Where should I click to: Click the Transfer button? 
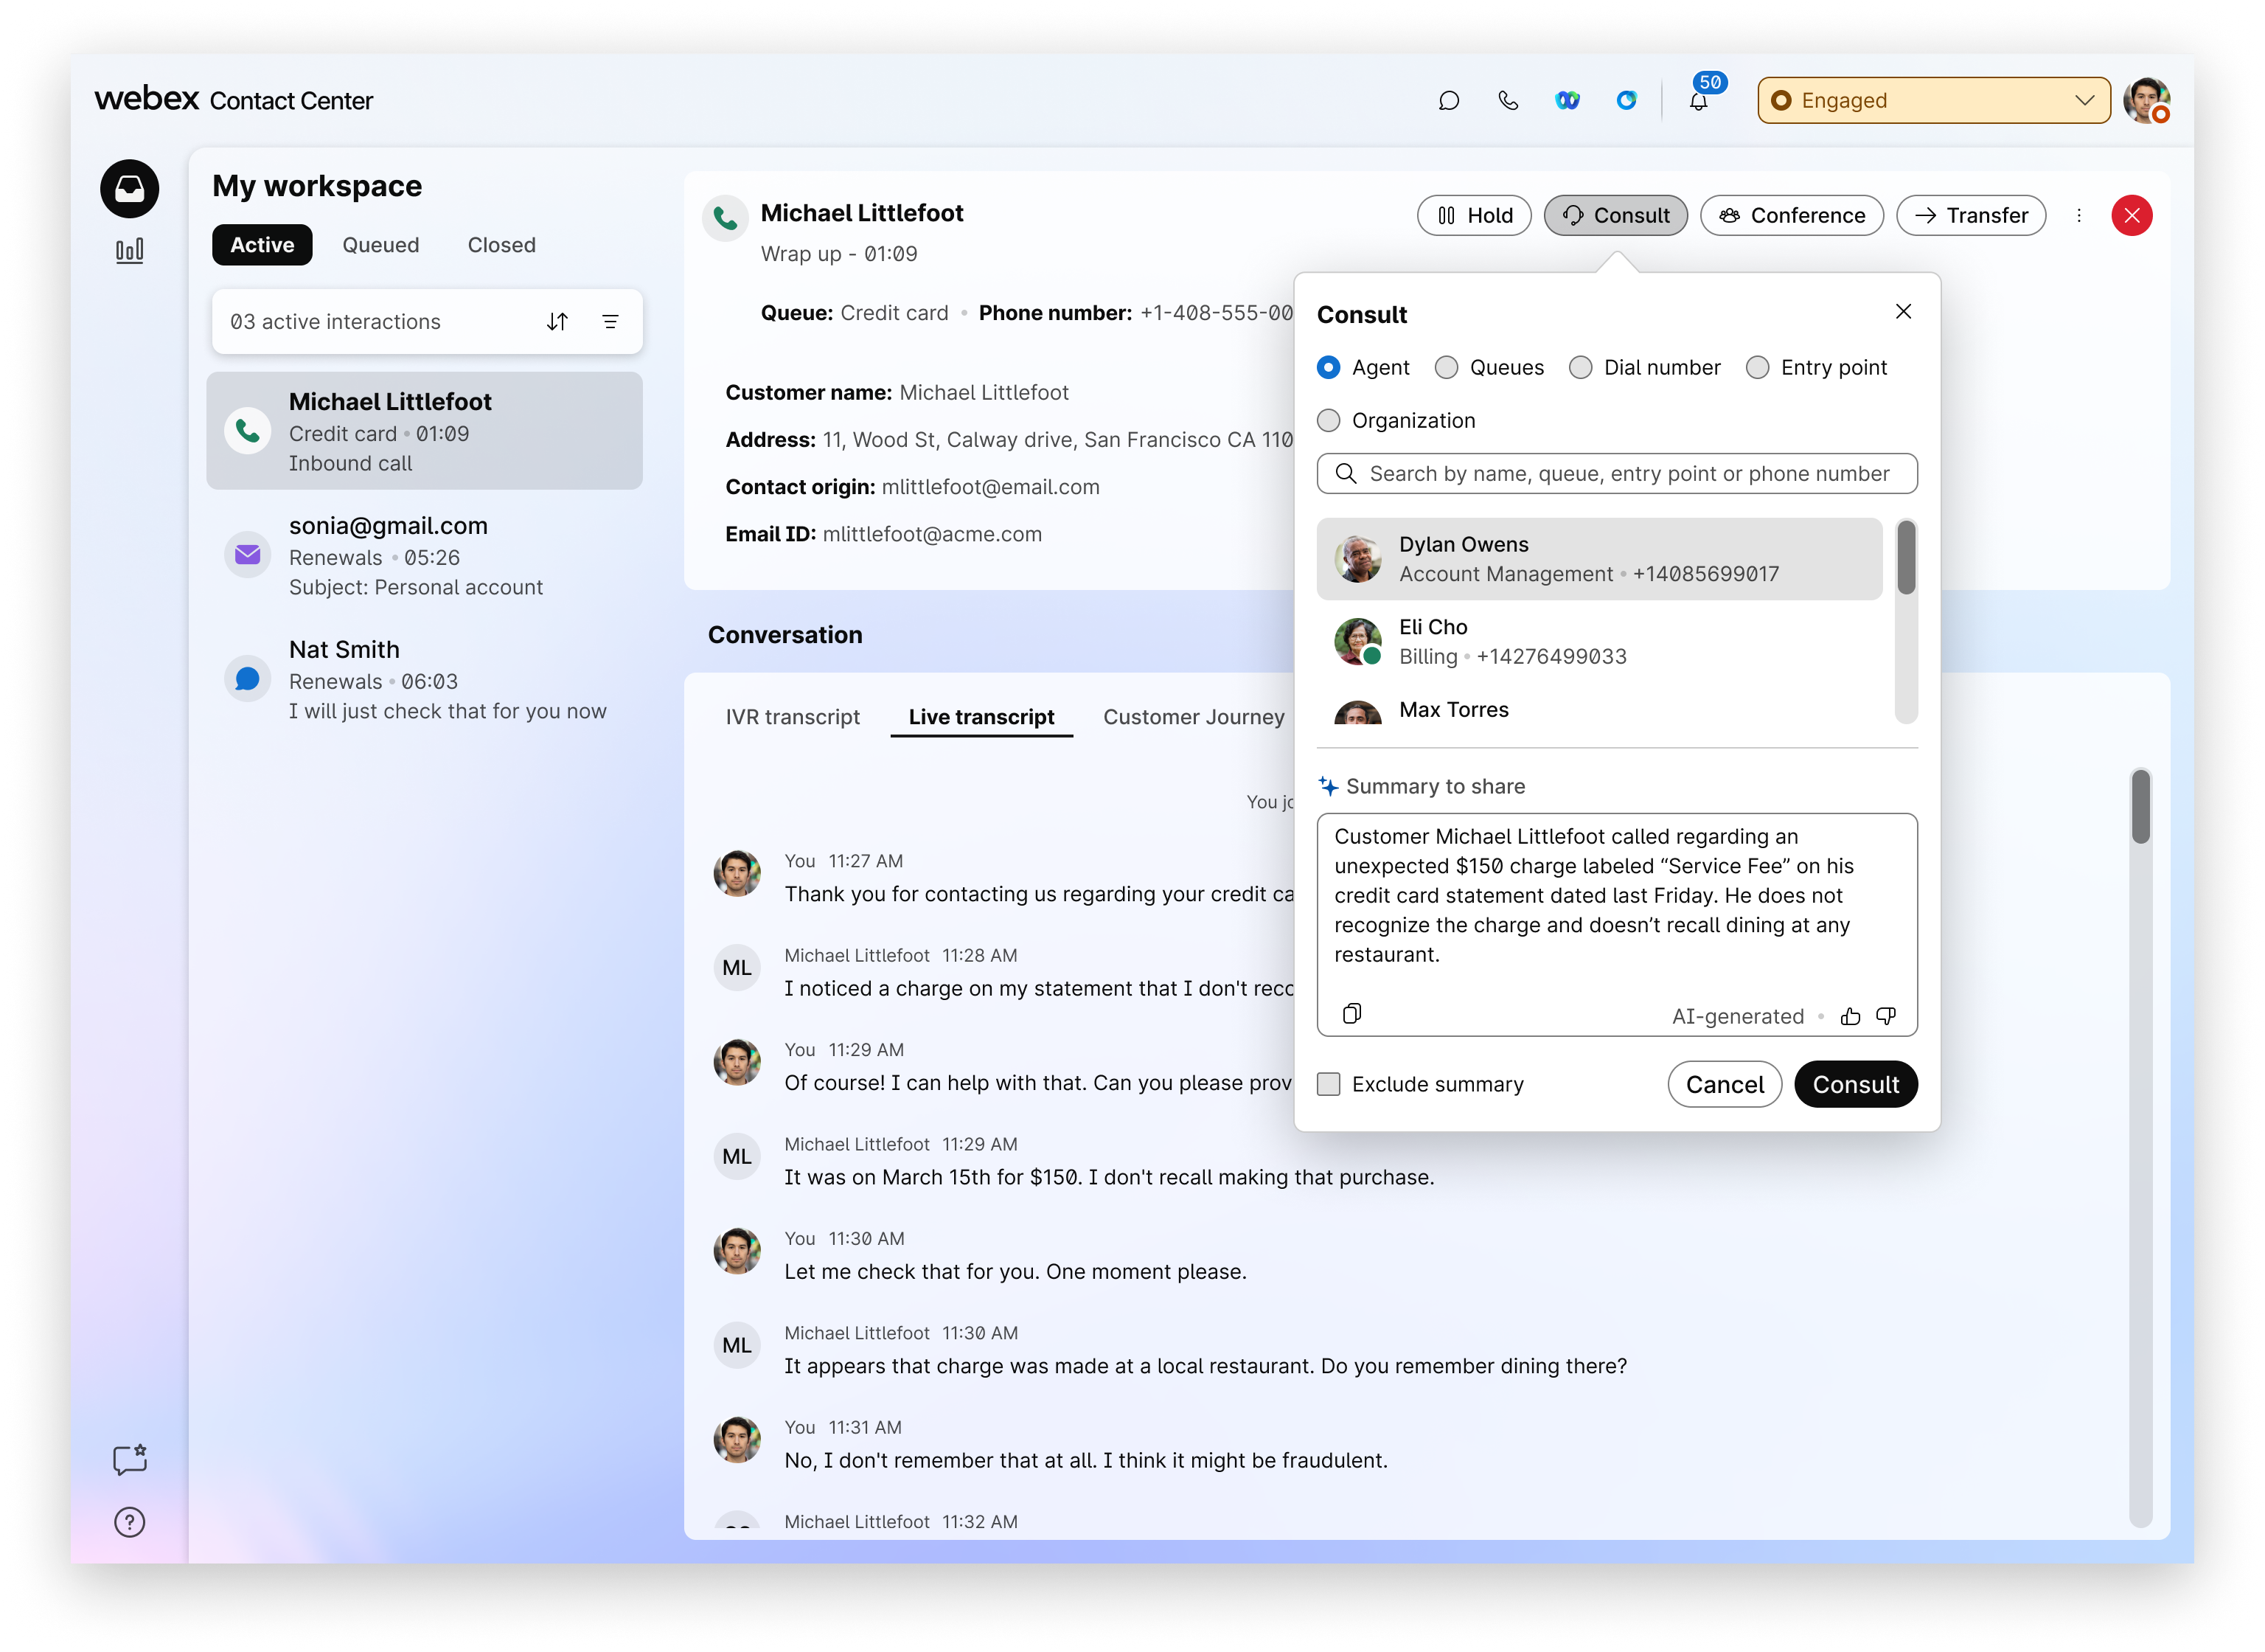pyautogui.click(x=1970, y=215)
